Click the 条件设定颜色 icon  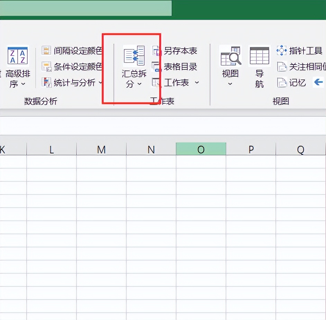(47, 66)
